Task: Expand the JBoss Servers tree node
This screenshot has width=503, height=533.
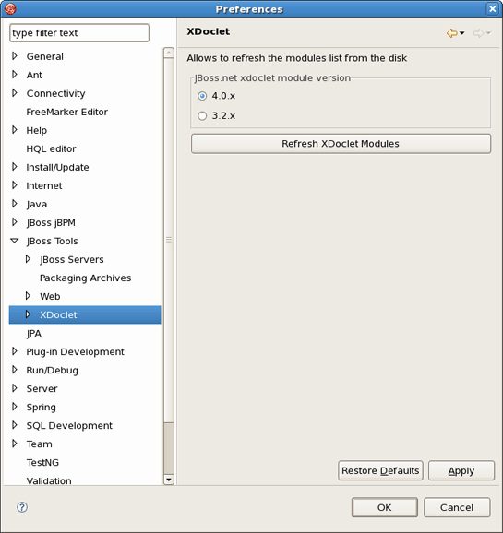Action: (28, 259)
